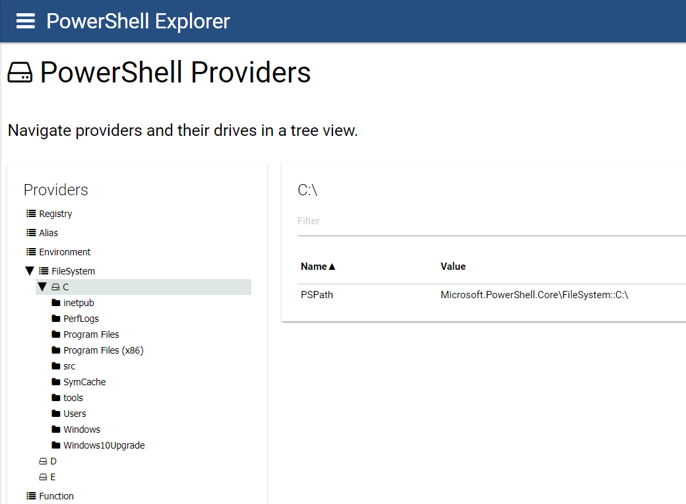Click the D drive icon

click(x=43, y=461)
